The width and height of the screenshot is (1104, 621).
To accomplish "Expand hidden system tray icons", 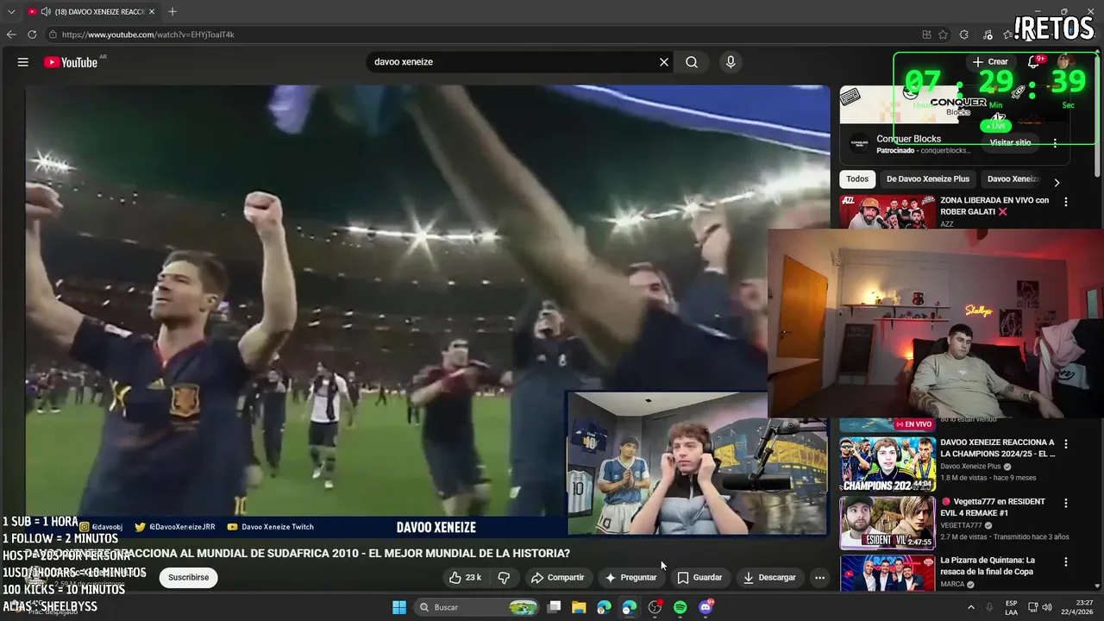I will point(969,607).
